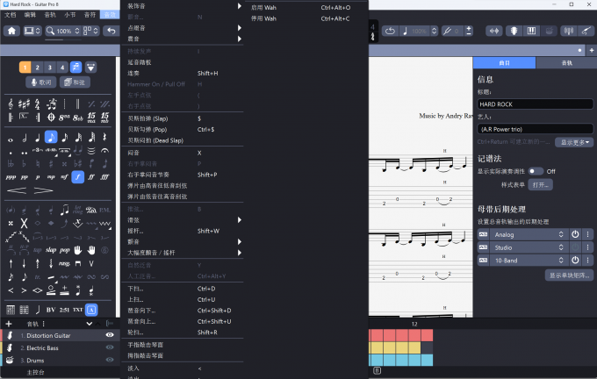597x379 pixels.
Task: Choose 贝斯拍弹 (Slap) from the menu
Action: (147, 118)
